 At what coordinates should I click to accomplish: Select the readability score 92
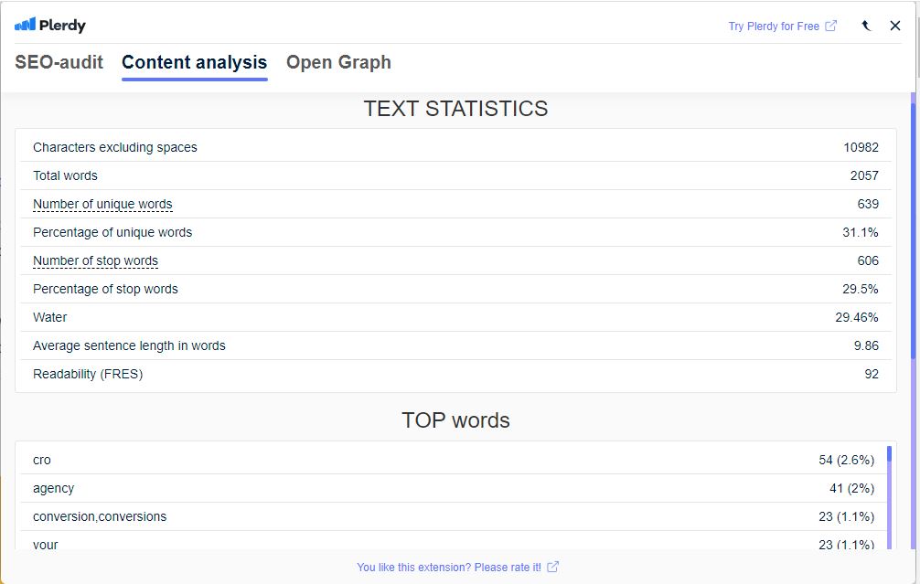[872, 374]
